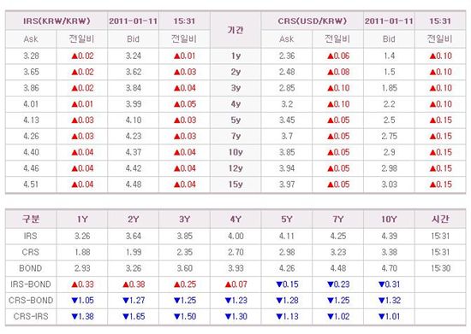471x334 pixels.
Task: Select the IRS-BOND row label
Action: pyautogui.click(x=31, y=284)
